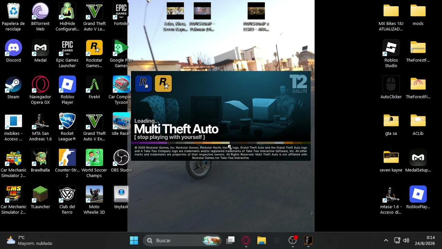Launch BitTorrent Web from desktop
442x249 pixels.
40,17
